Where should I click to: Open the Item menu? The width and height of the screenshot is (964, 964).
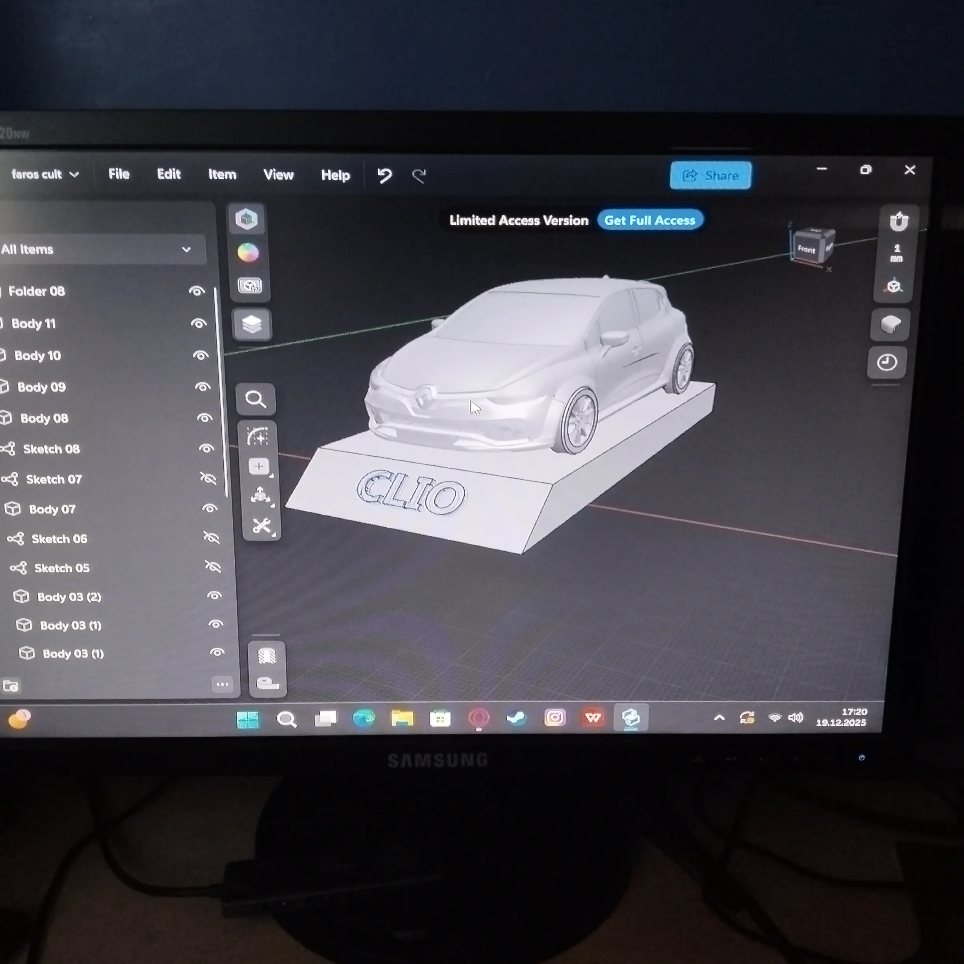coord(222,174)
